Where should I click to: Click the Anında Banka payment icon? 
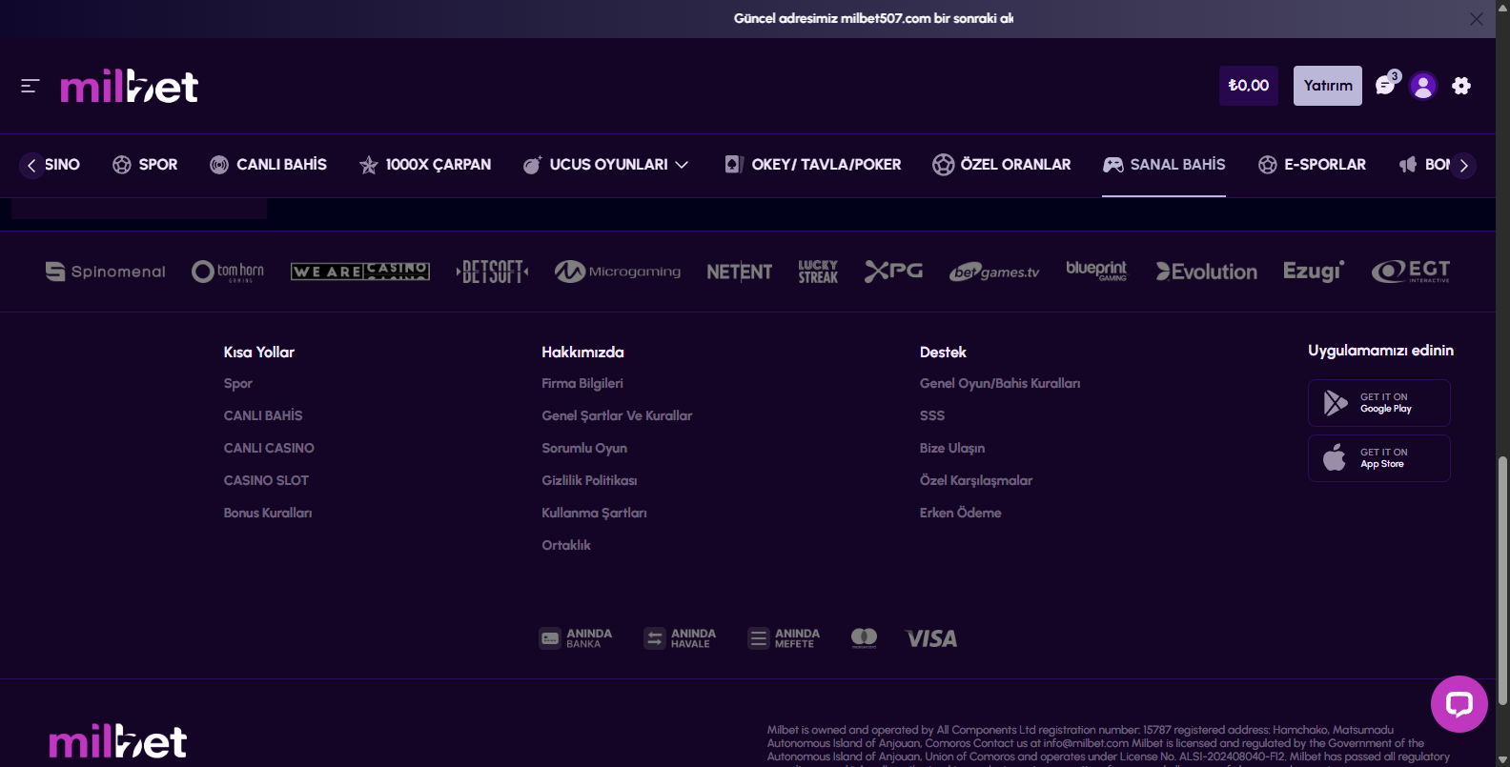(x=576, y=638)
